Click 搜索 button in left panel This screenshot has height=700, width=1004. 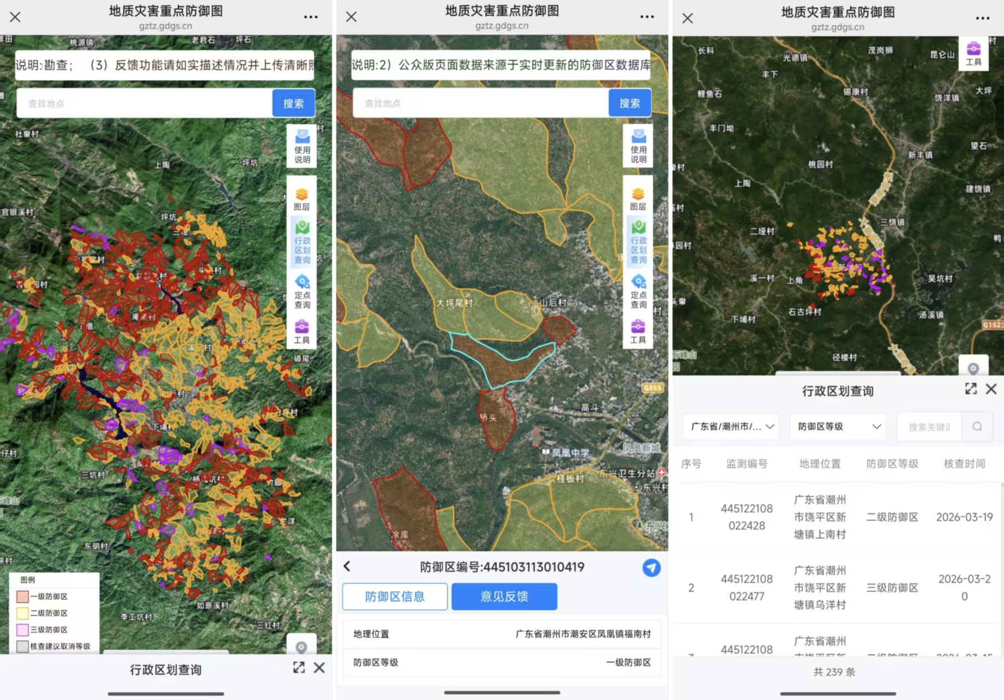click(x=293, y=103)
